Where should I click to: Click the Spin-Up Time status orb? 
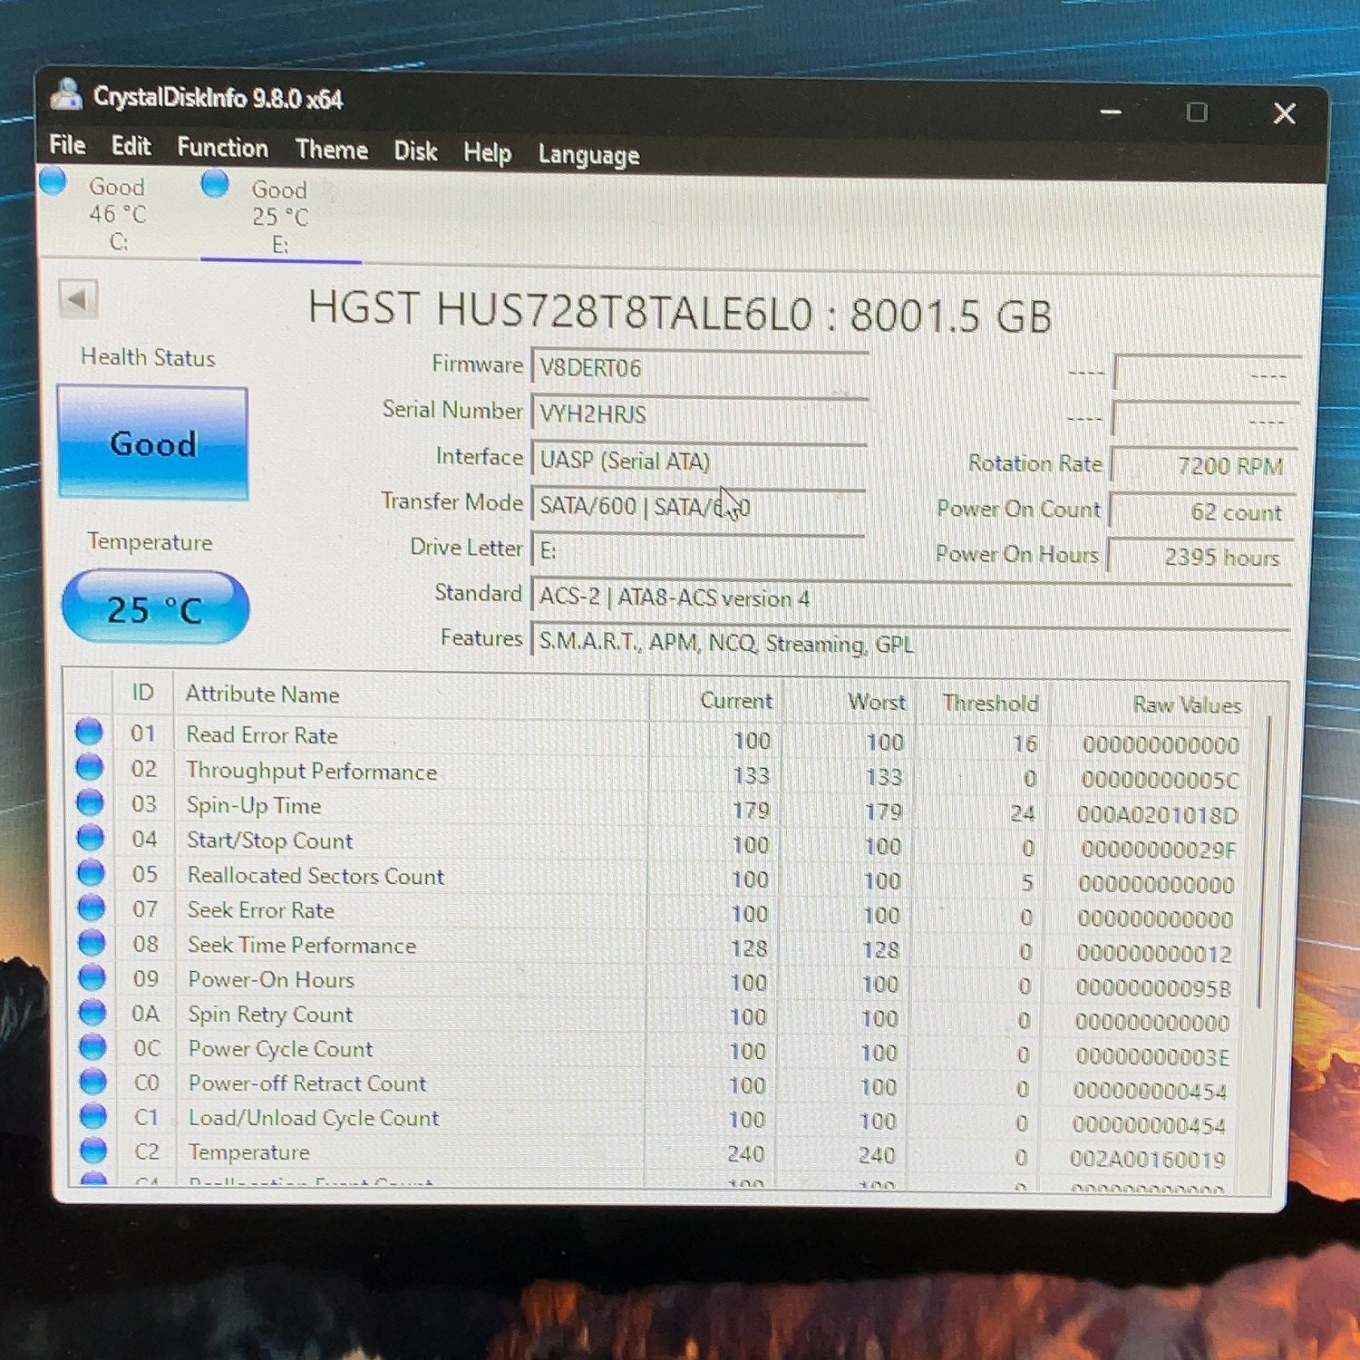coord(90,801)
